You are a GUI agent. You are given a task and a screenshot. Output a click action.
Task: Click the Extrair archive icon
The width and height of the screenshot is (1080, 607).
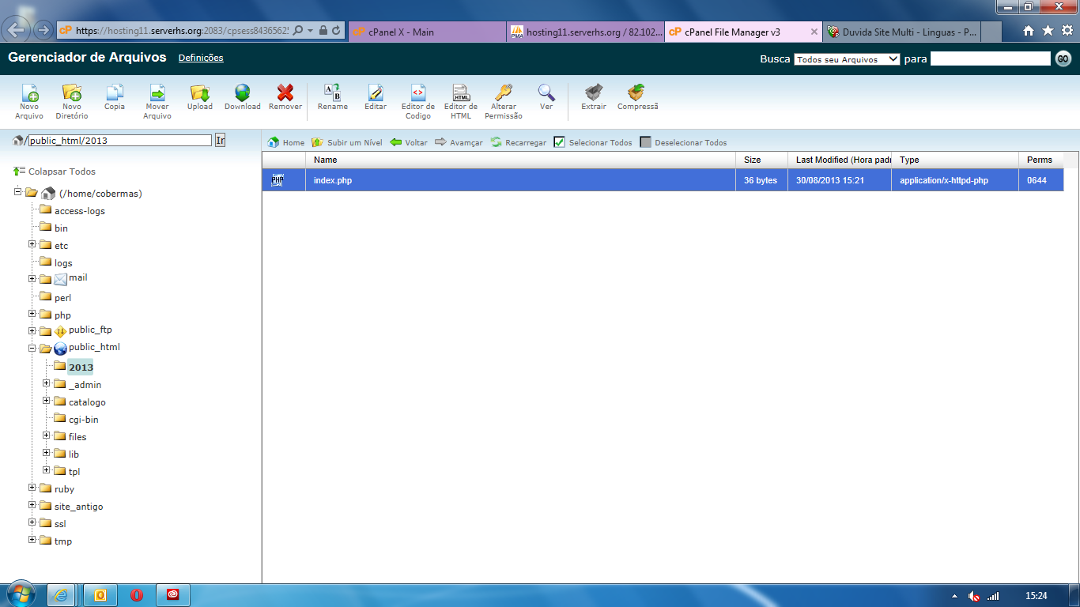(594, 93)
